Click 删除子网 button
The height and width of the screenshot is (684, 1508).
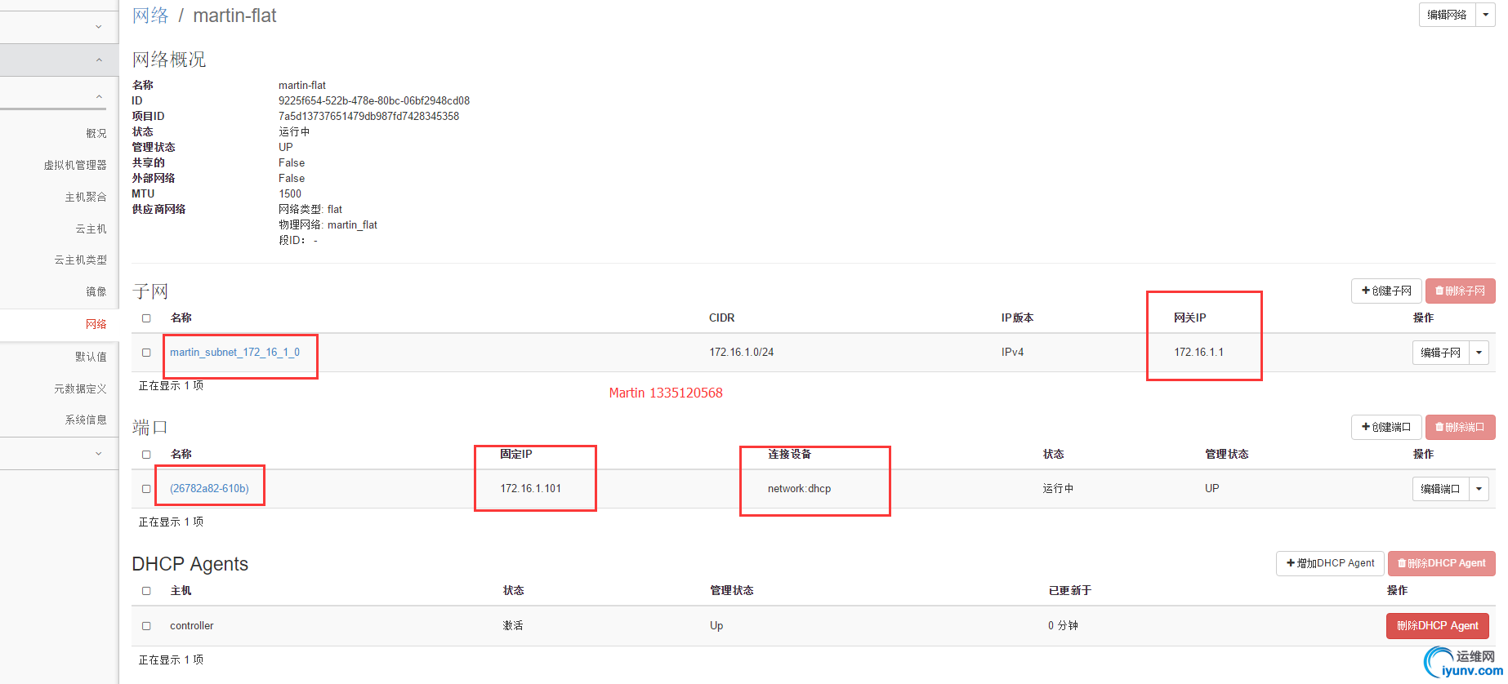(x=1460, y=291)
